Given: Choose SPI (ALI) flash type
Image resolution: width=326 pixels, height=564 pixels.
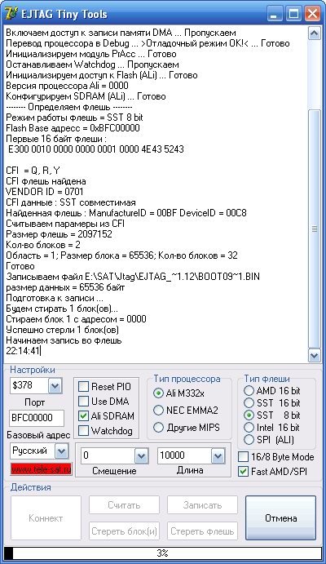Looking at the screenshot, I should 249,440.
